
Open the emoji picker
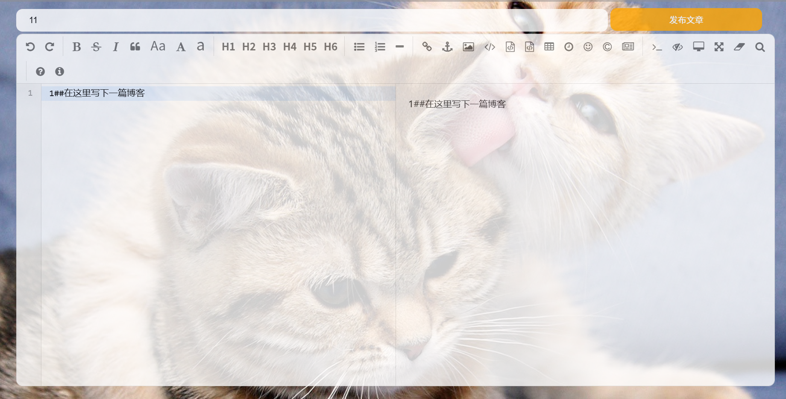588,47
